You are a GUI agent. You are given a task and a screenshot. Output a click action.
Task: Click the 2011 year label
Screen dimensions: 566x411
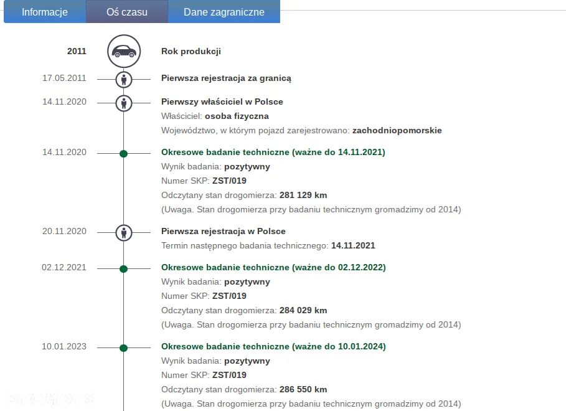[77, 52]
